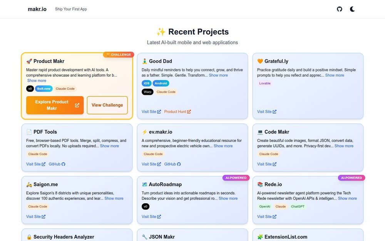
Task: Click the iOS tag on Good Dad
Action: pyautogui.click(x=147, y=83)
